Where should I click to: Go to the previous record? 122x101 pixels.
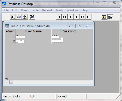click(x=70, y=17)
